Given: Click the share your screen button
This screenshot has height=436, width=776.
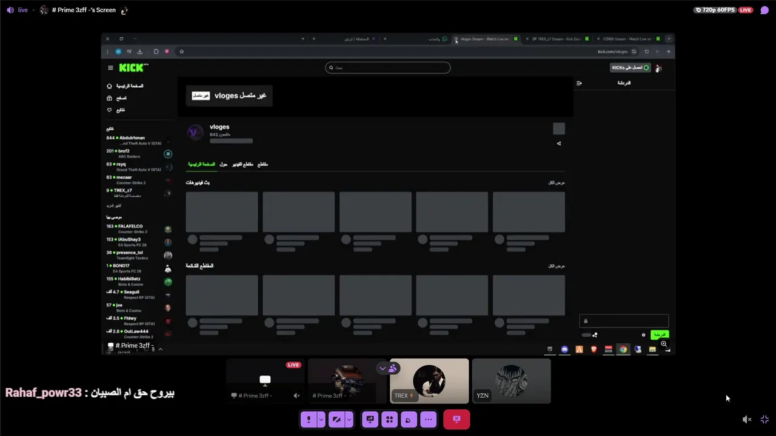Looking at the screenshot, I should point(370,419).
